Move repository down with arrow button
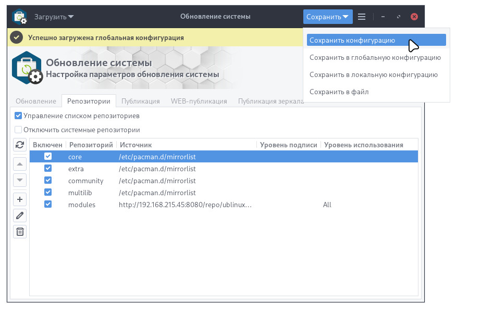The height and width of the screenshot is (317, 481). [x=20, y=180]
